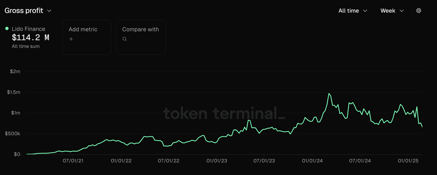
Task: Click the $114.2 M all time sum value
Action: tap(30, 38)
